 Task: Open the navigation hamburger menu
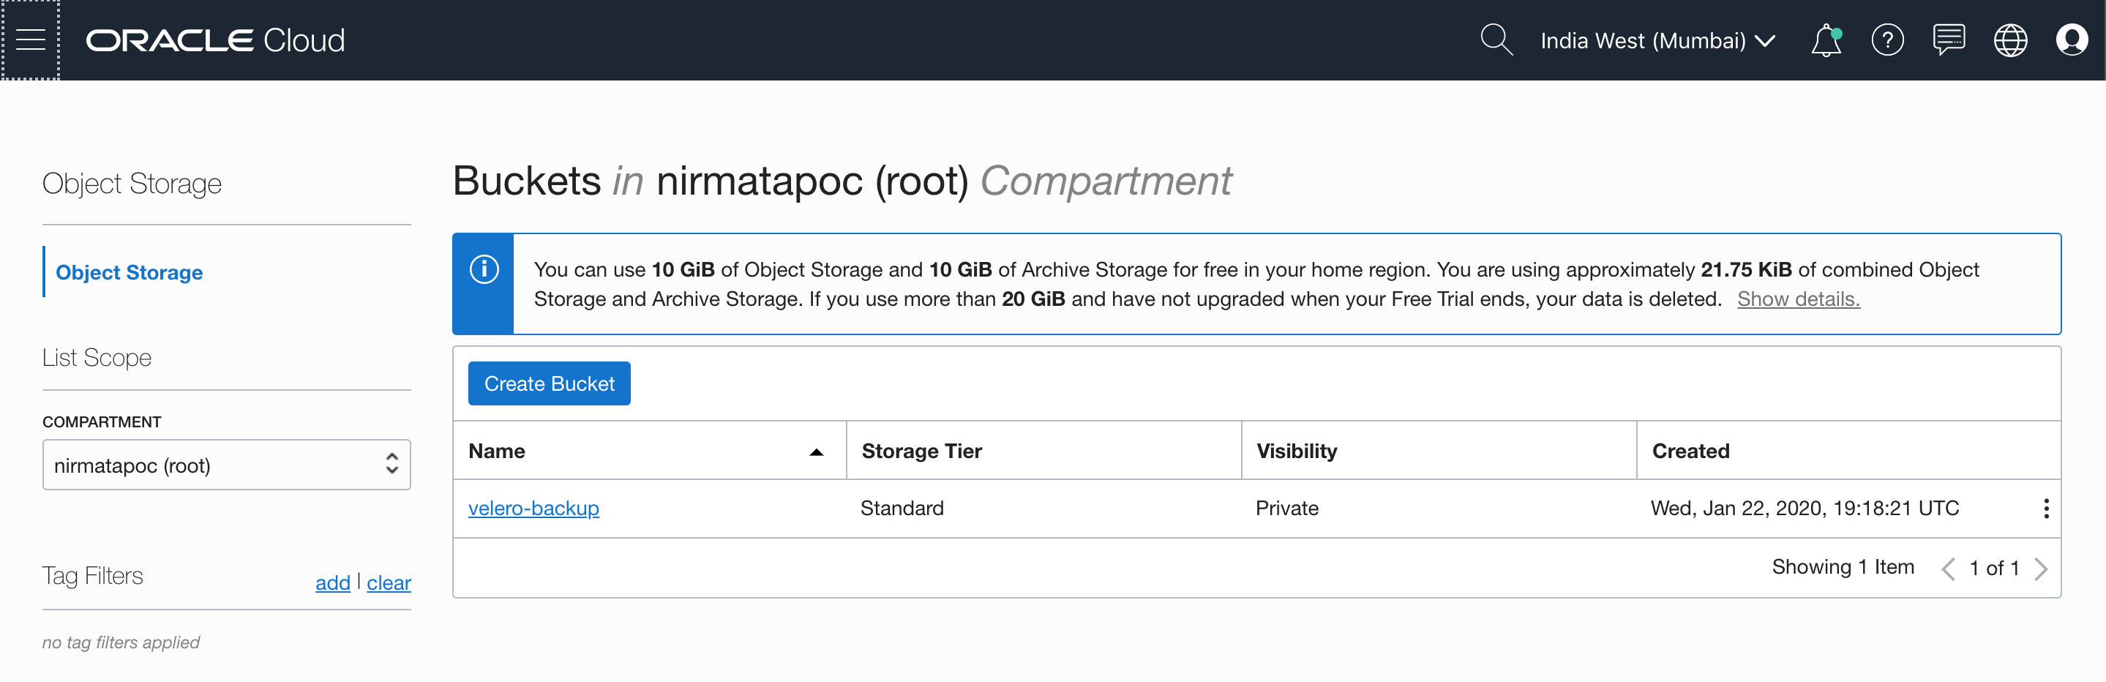[x=31, y=40]
